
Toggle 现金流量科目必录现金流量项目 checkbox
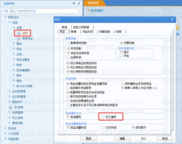68,84
